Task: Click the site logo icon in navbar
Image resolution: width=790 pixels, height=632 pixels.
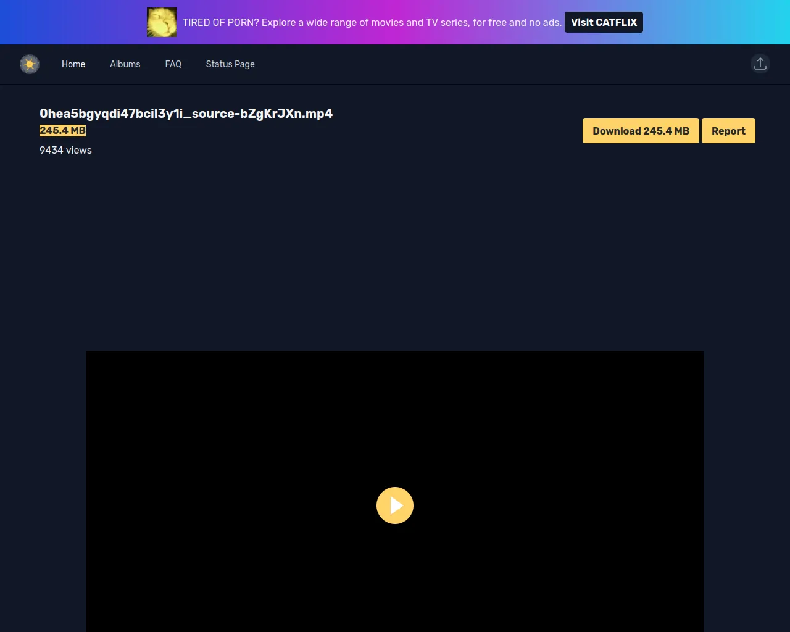Action: (30, 64)
